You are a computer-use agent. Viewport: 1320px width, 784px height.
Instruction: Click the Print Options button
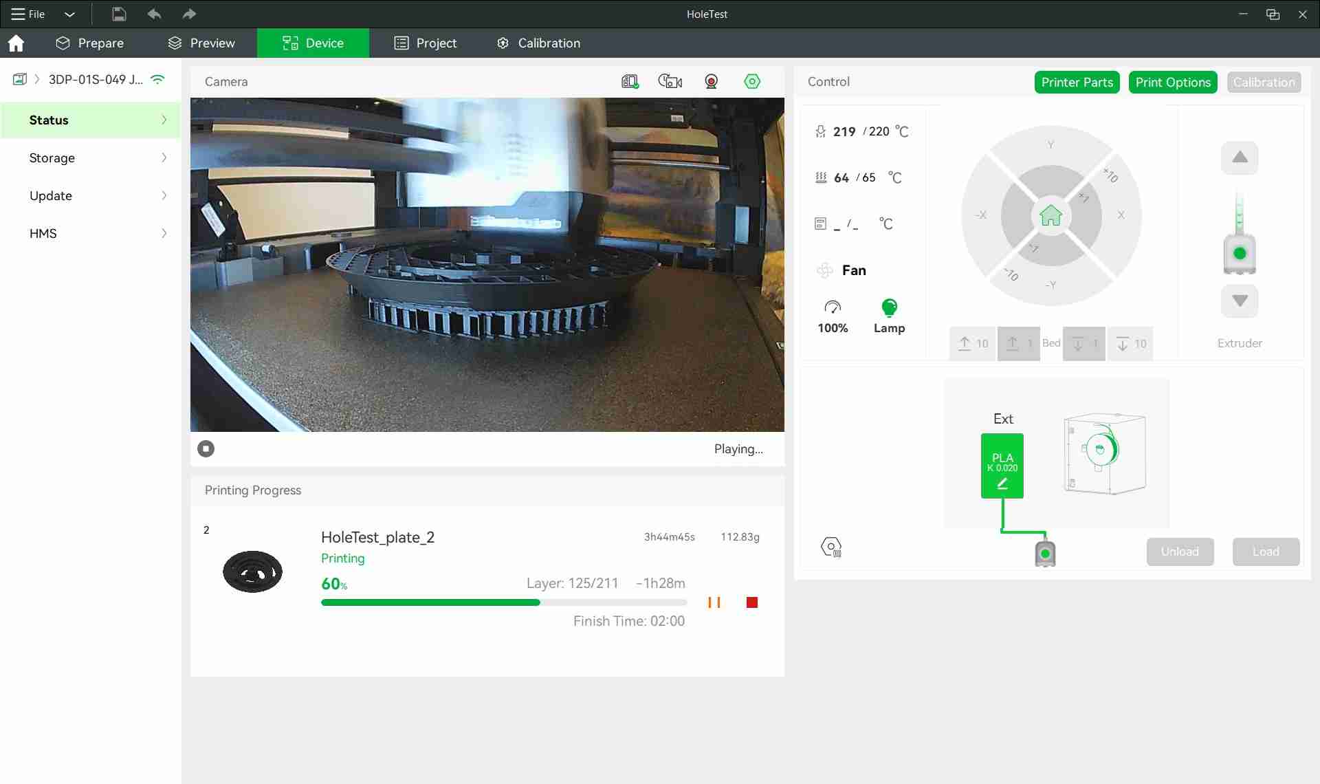coord(1173,83)
